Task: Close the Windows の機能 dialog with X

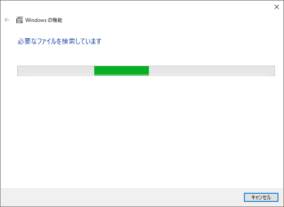Action: tap(276, 7)
